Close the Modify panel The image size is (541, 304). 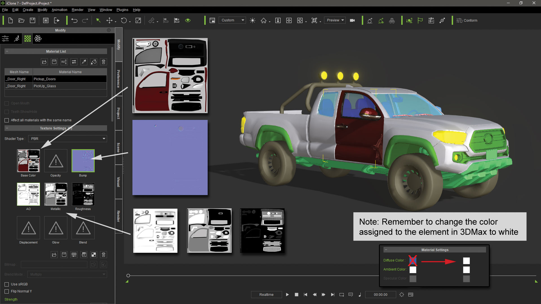pyautogui.click(x=109, y=30)
